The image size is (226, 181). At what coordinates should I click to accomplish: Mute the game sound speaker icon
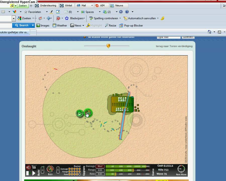[28, 167]
